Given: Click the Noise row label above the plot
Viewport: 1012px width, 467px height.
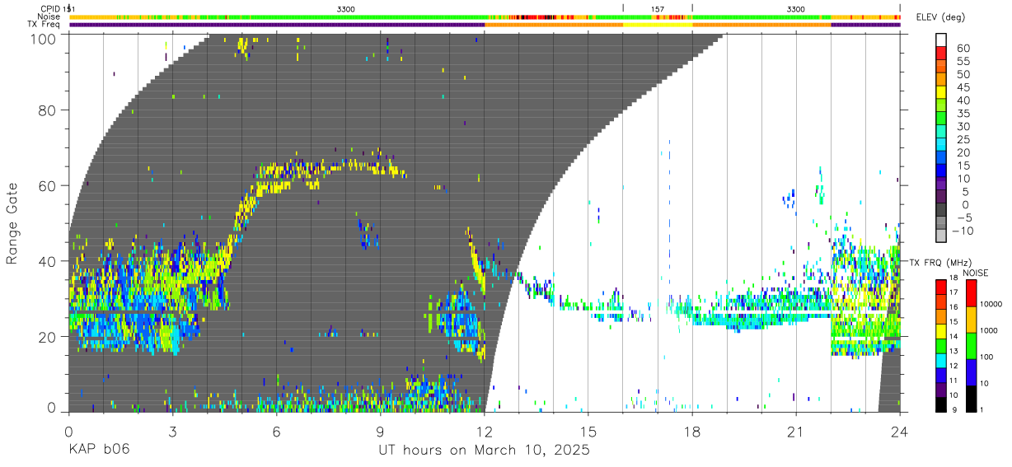Looking at the screenshot, I should [49, 16].
